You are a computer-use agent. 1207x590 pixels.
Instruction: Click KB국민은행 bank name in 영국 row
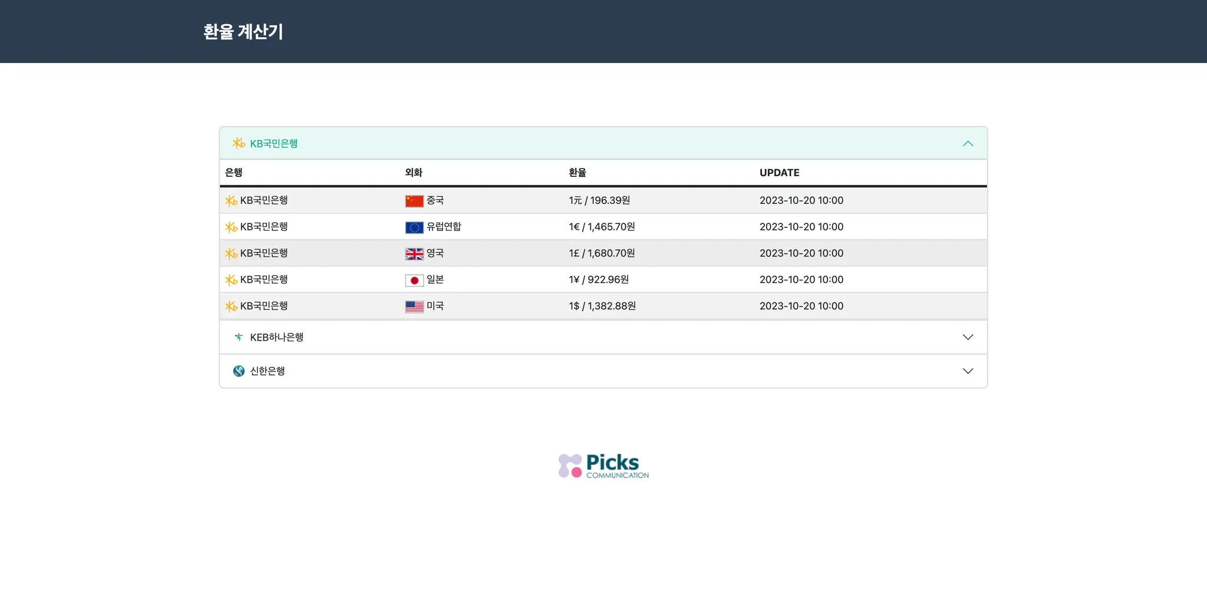click(x=264, y=253)
